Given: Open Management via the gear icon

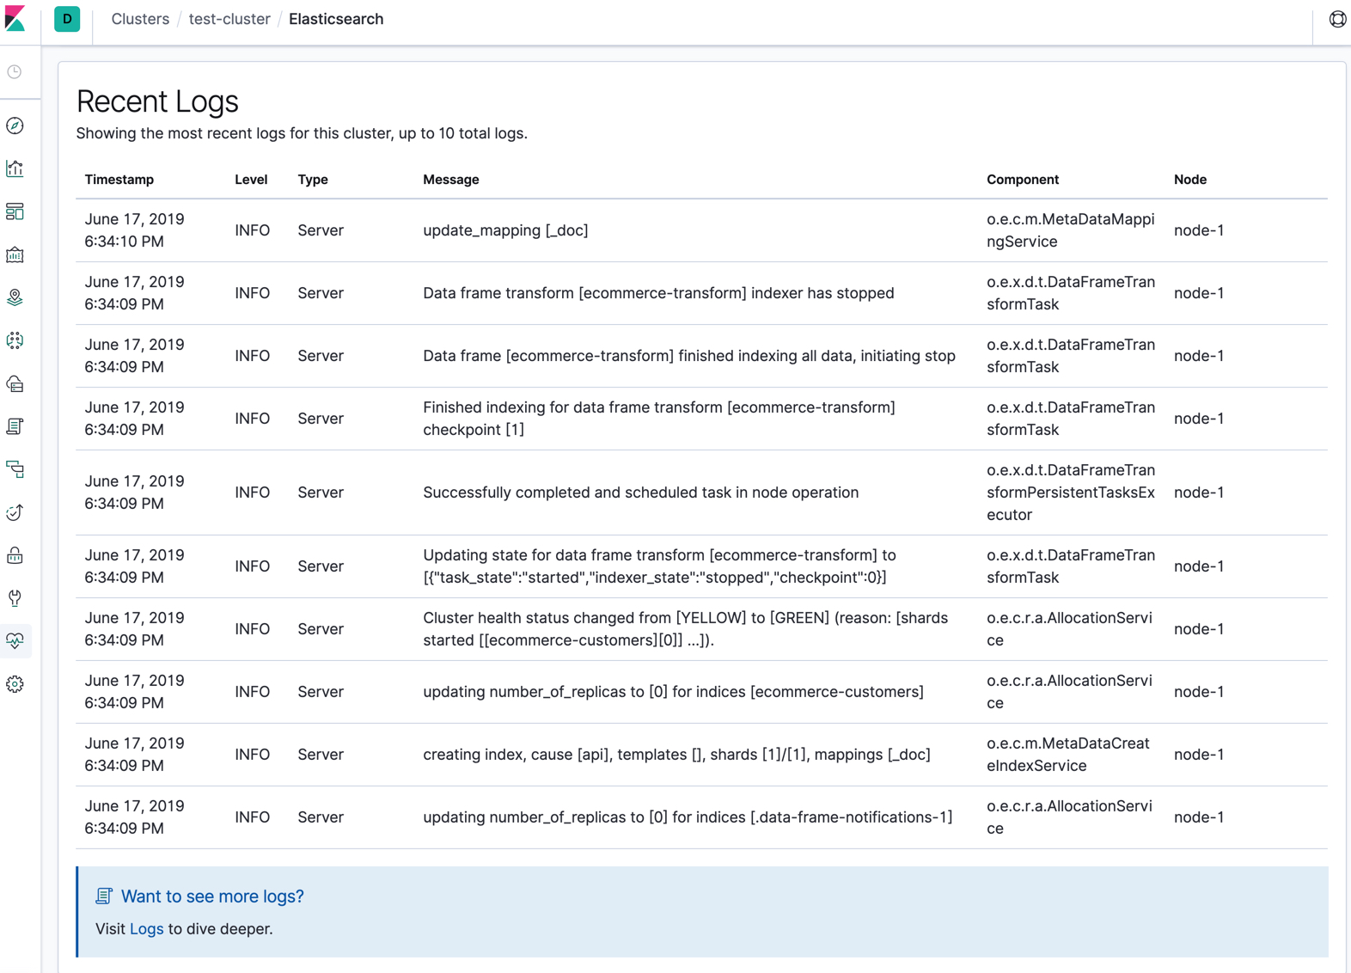Looking at the screenshot, I should (x=15, y=684).
